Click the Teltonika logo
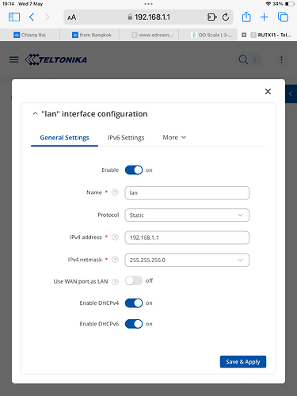The height and width of the screenshot is (396, 297). click(56, 59)
